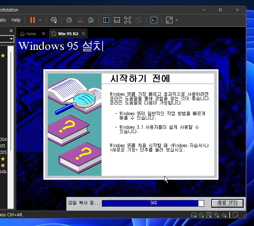Click the 94% file copy progress bar
The image size is (254, 226).
[x=153, y=203]
